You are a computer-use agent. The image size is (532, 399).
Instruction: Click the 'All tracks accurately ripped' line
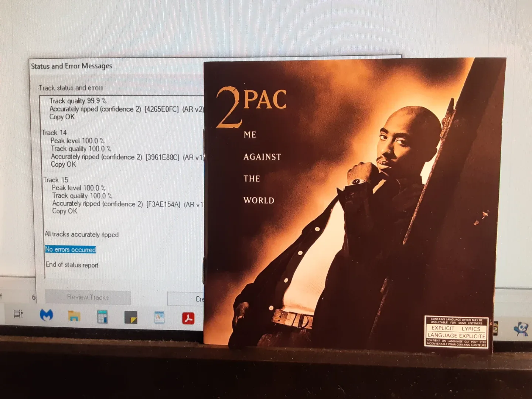[81, 234]
